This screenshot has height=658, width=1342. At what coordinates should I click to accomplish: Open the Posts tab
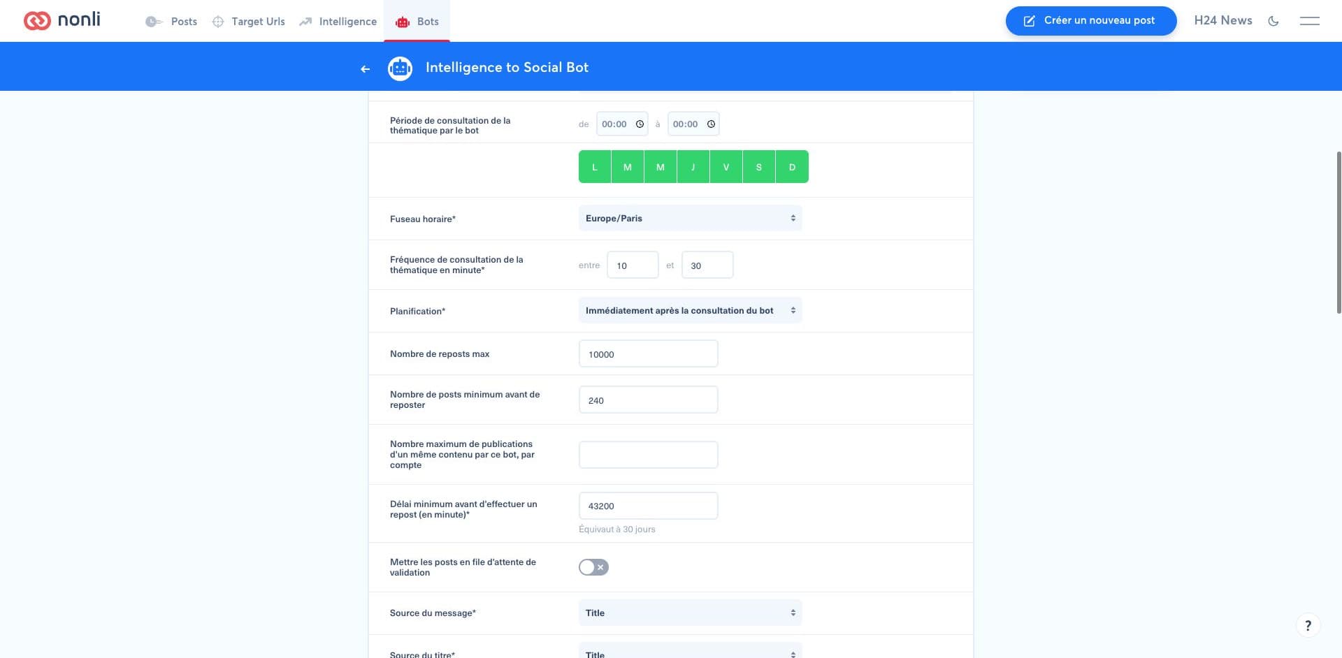[x=171, y=22]
